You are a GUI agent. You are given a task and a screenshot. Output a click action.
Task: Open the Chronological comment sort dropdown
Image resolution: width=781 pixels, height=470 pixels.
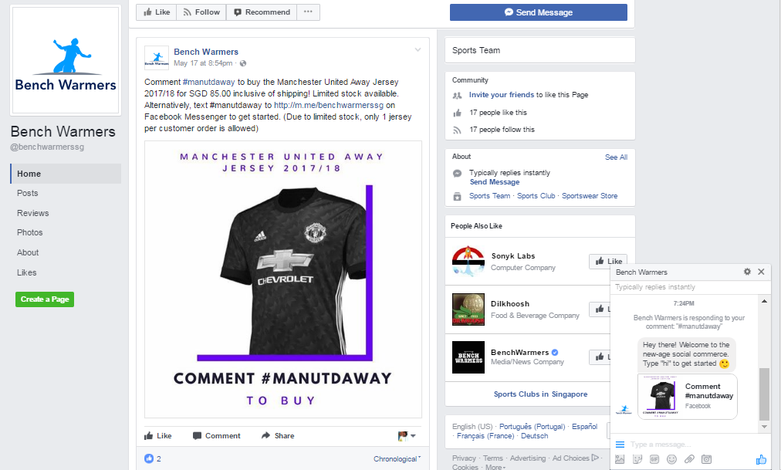point(397,459)
